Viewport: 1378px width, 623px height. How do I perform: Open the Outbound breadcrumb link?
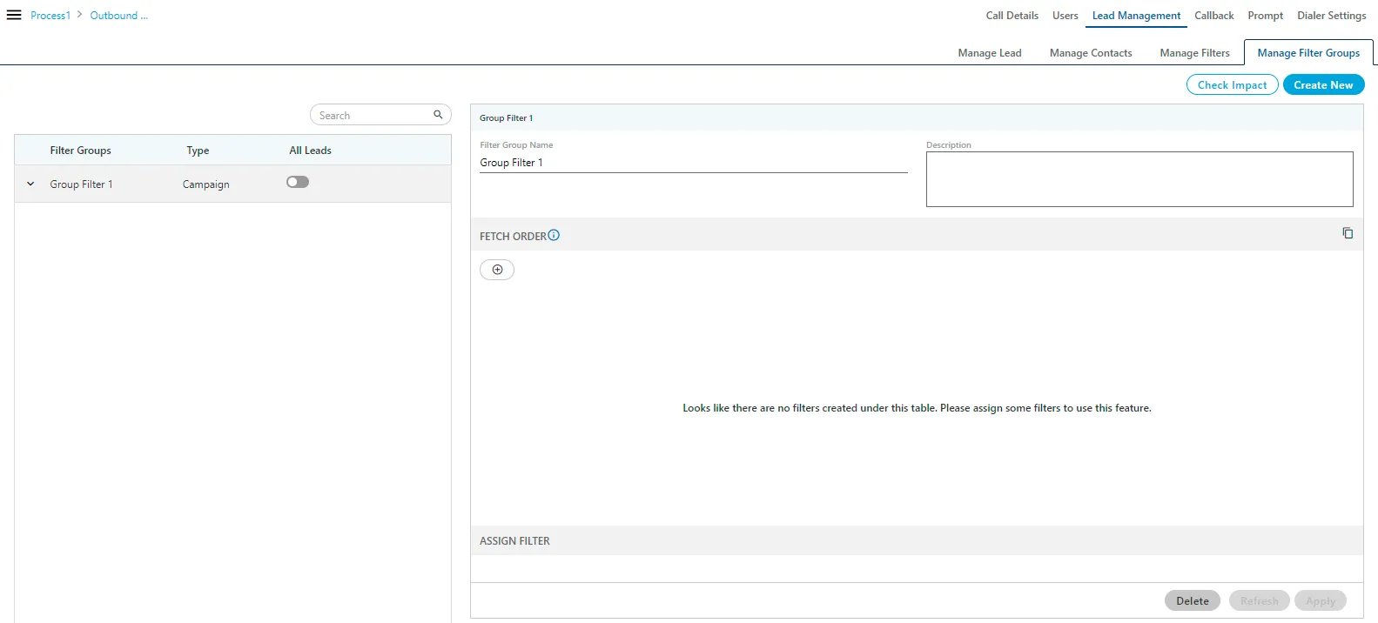click(x=119, y=16)
